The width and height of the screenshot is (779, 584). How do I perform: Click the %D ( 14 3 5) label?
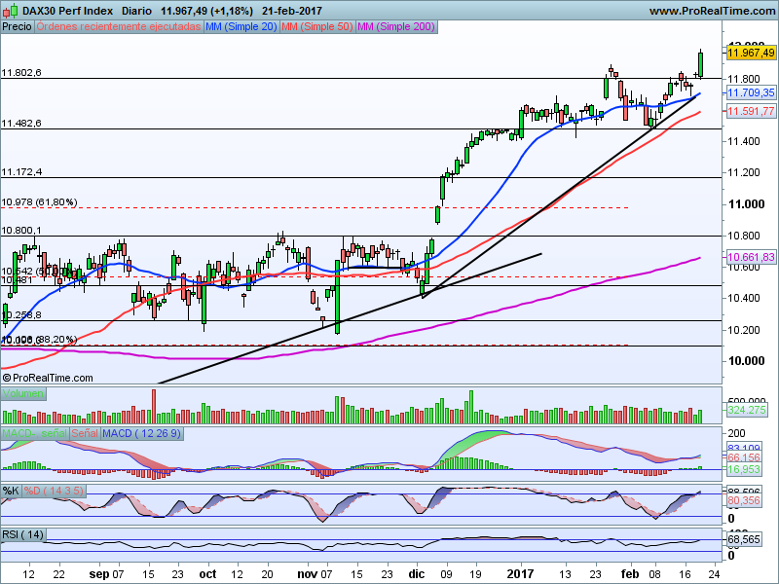pos(54,492)
